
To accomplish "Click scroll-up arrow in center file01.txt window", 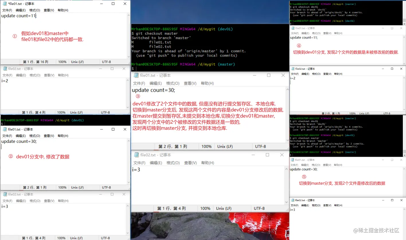I will click(x=287, y=89).
